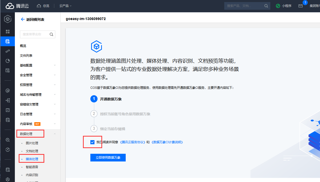Click the mini program icon

coord(278,6)
